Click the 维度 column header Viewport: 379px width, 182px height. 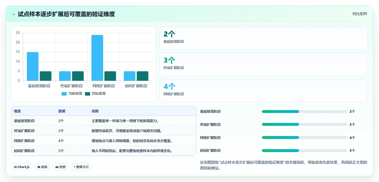pyautogui.click(x=17, y=111)
